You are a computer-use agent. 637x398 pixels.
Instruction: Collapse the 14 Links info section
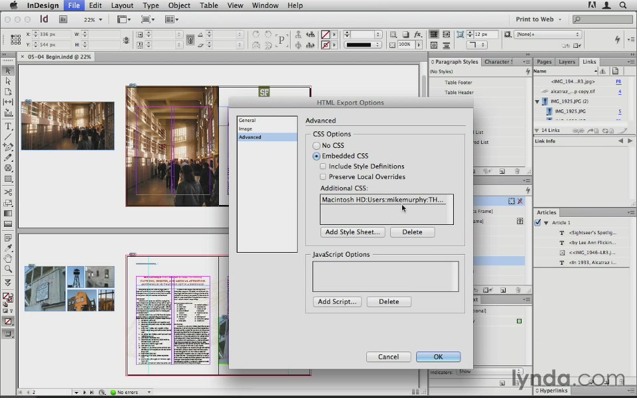[537, 131]
